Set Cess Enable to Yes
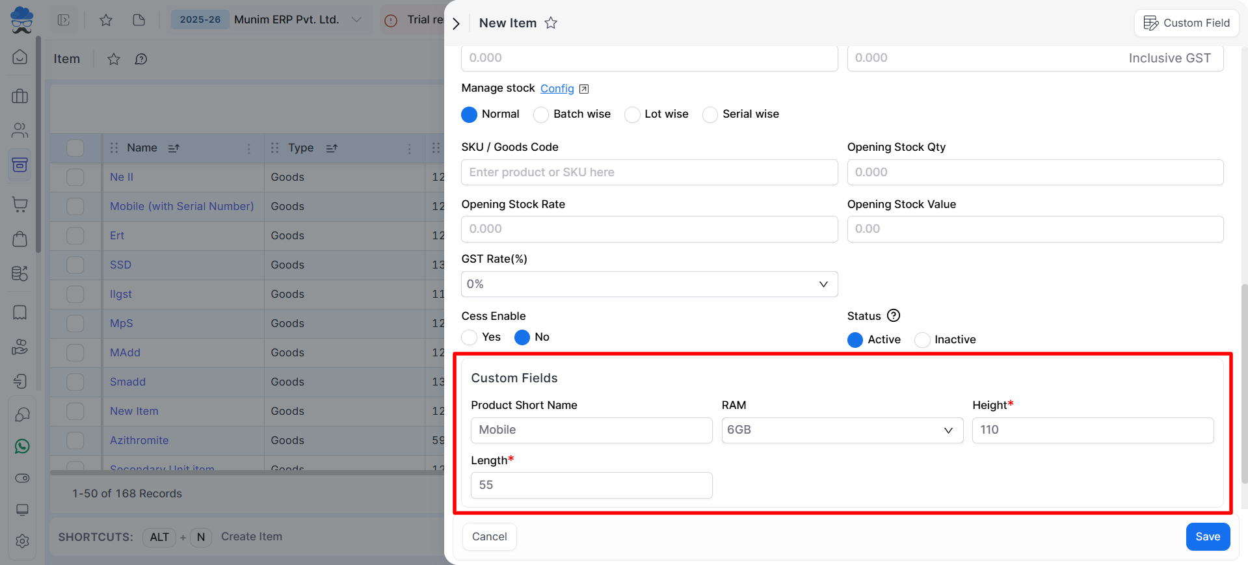 pos(470,337)
